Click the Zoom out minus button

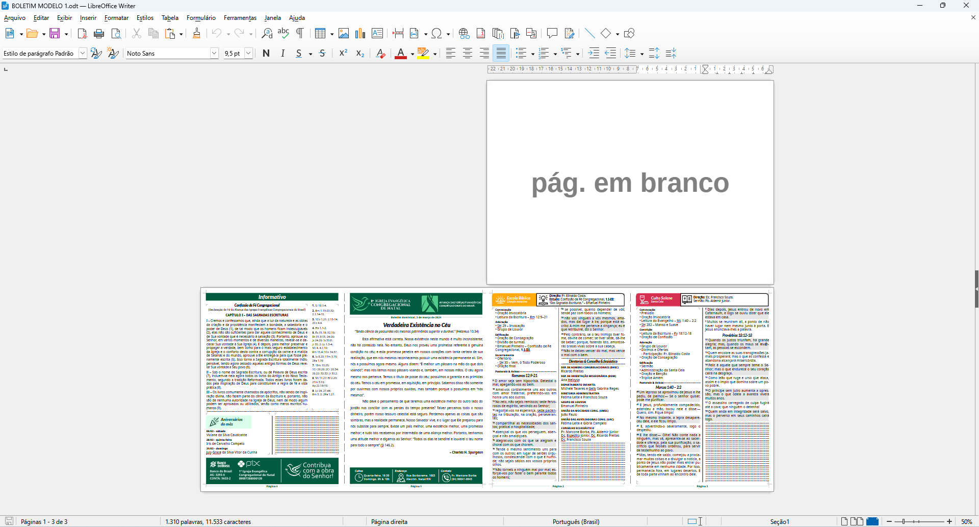pos(889,521)
